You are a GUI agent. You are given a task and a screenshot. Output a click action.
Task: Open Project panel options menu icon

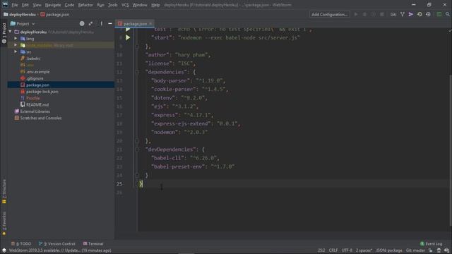101,23
